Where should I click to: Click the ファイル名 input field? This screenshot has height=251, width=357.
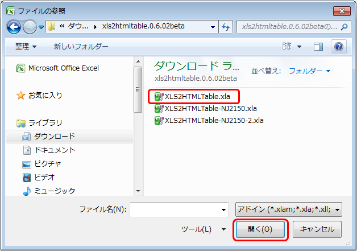(179, 209)
